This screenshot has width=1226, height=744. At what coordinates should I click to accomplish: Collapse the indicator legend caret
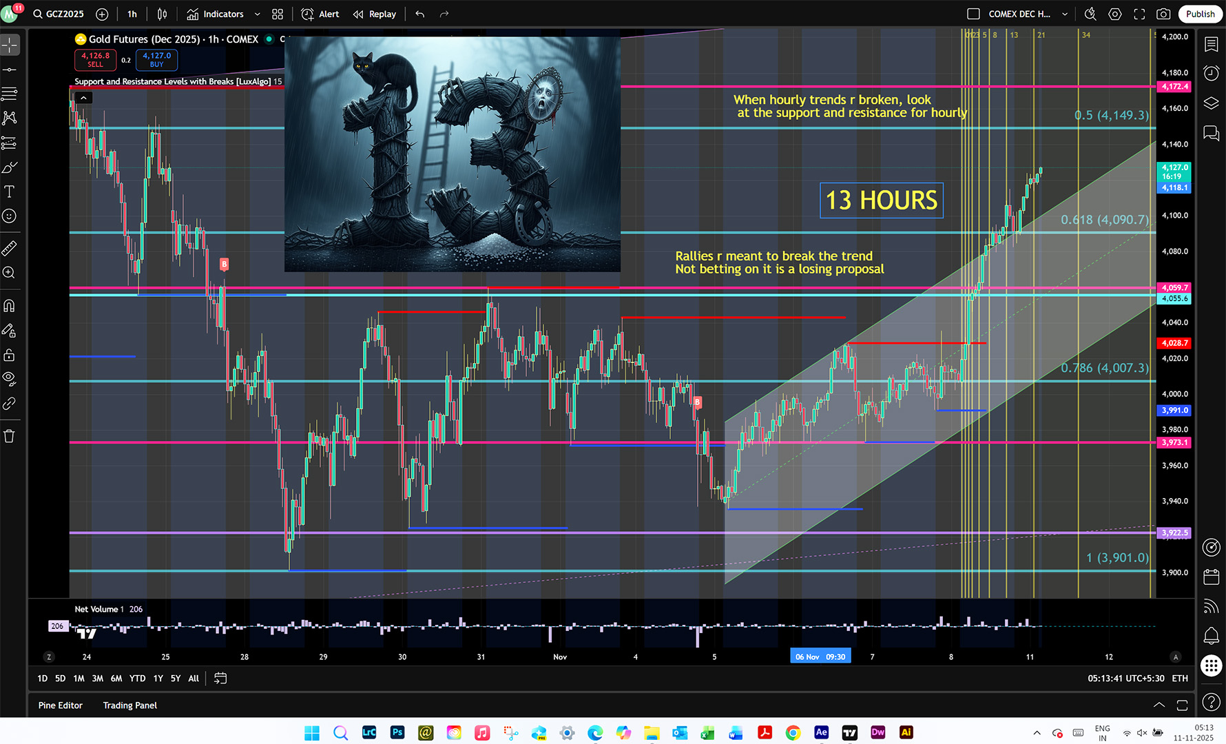pos(83,98)
